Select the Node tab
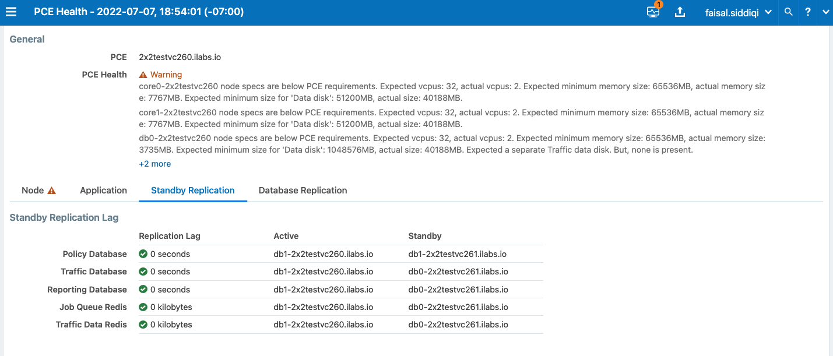 point(33,190)
